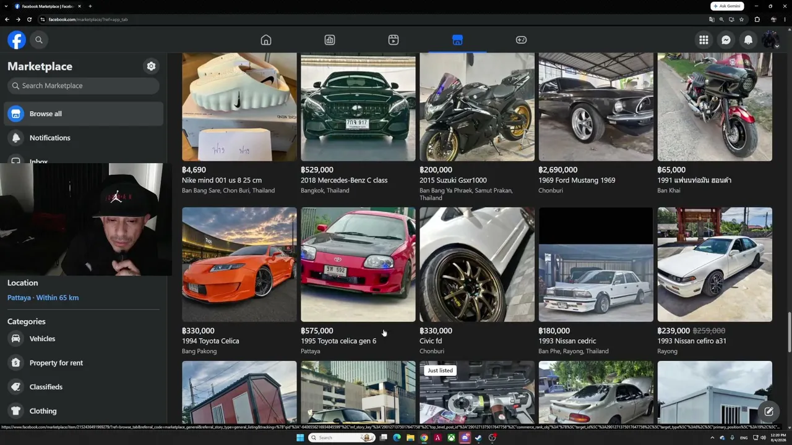Open a new browser tab

pyautogui.click(x=90, y=6)
